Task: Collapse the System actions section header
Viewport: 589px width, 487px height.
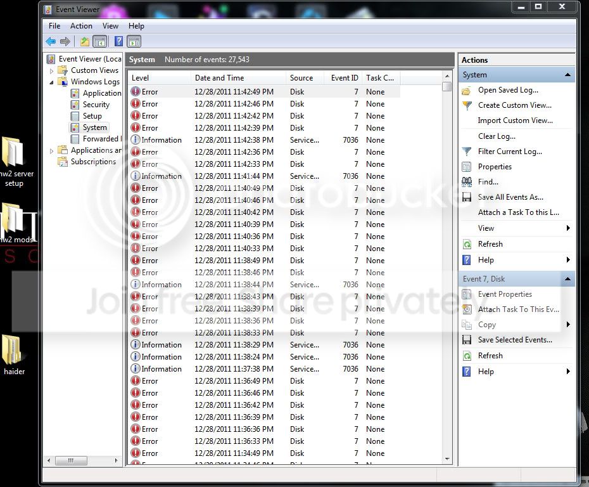Action: (x=567, y=75)
